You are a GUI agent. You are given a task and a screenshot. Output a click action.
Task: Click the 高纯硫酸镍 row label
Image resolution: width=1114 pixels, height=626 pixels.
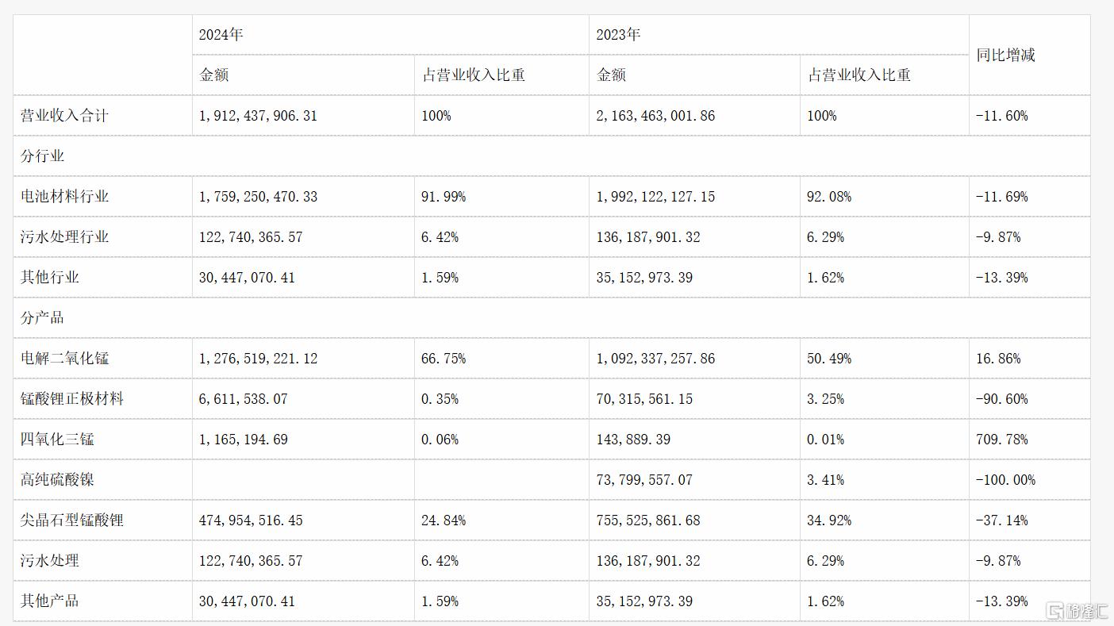[x=57, y=480]
